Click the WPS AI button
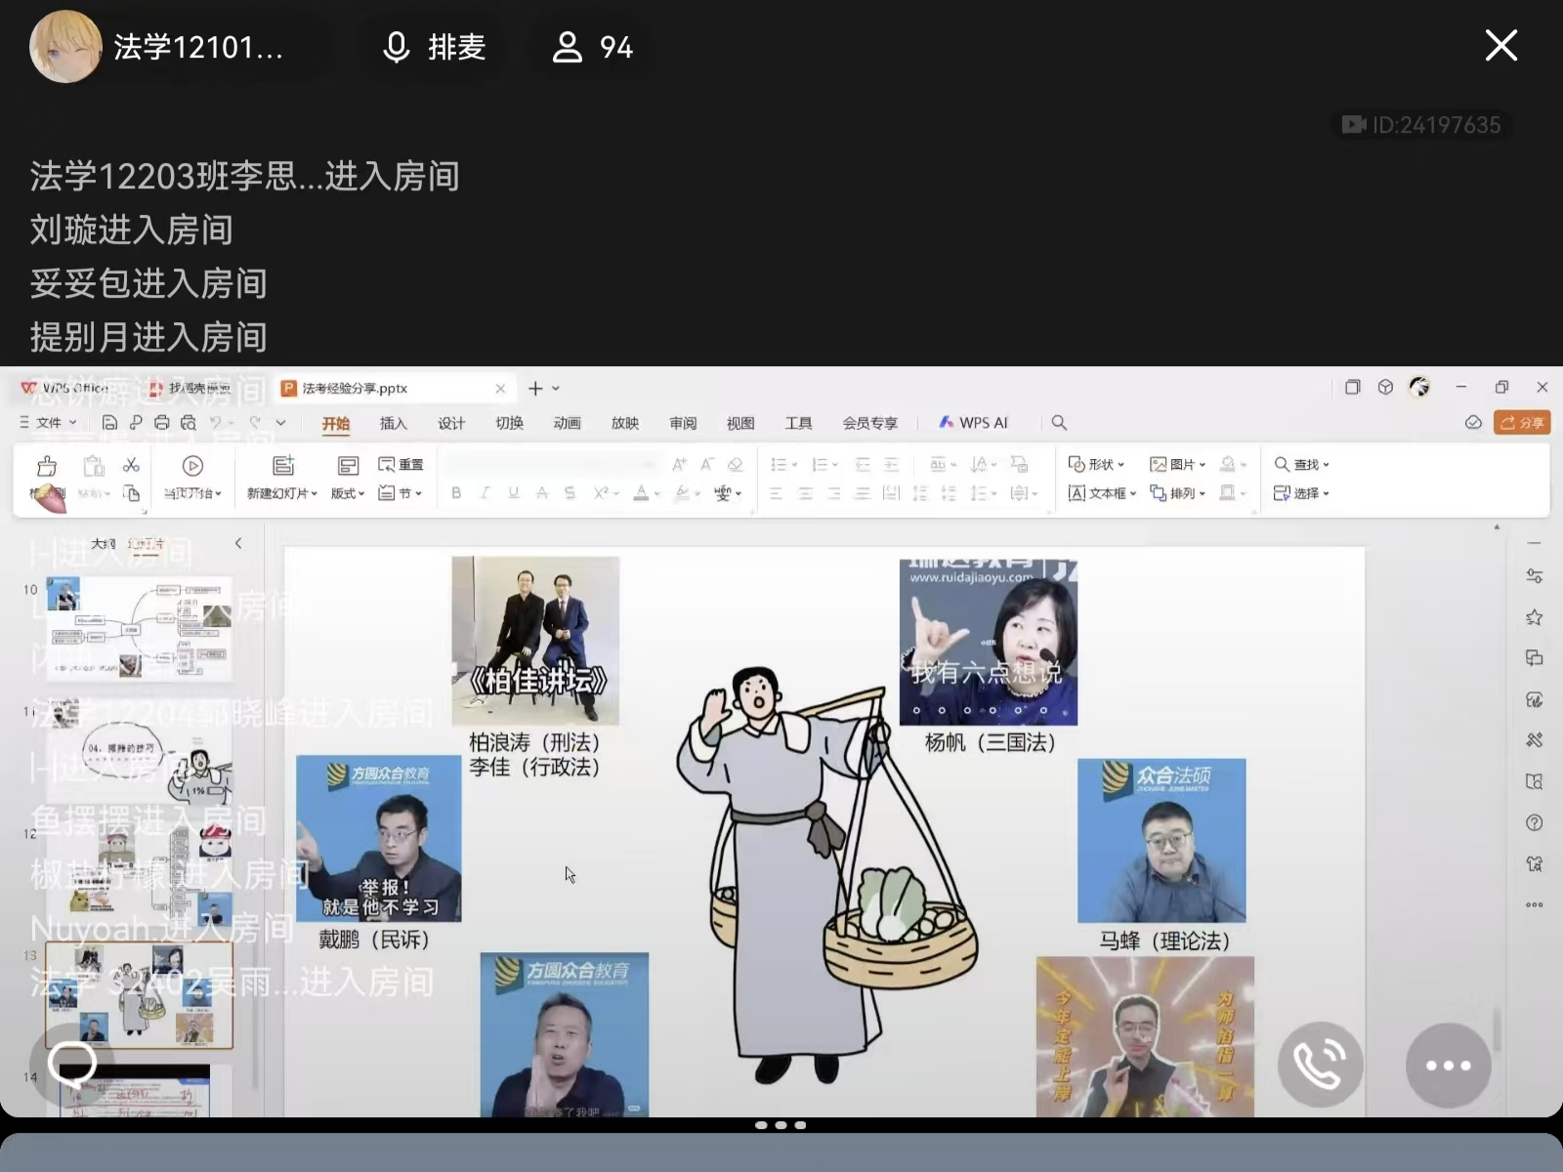This screenshot has width=1563, height=1172. point(973,423)
